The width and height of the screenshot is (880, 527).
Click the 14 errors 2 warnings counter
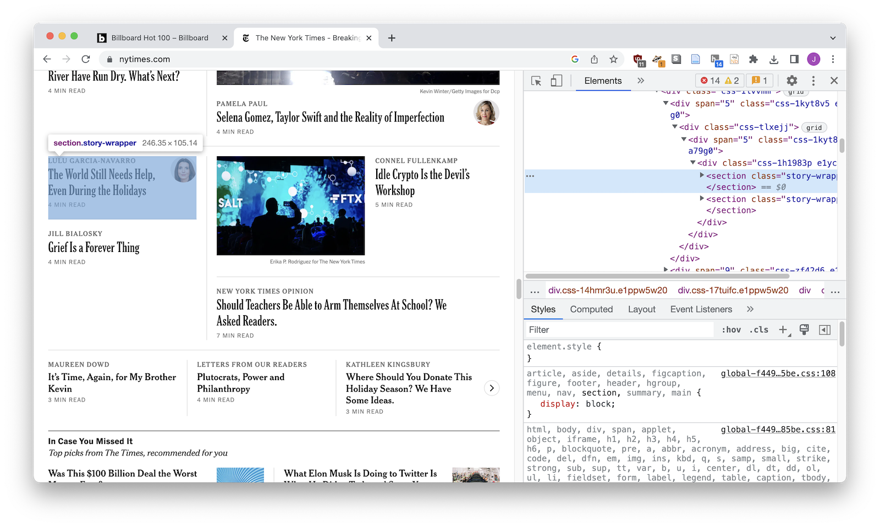click(720, 81)
